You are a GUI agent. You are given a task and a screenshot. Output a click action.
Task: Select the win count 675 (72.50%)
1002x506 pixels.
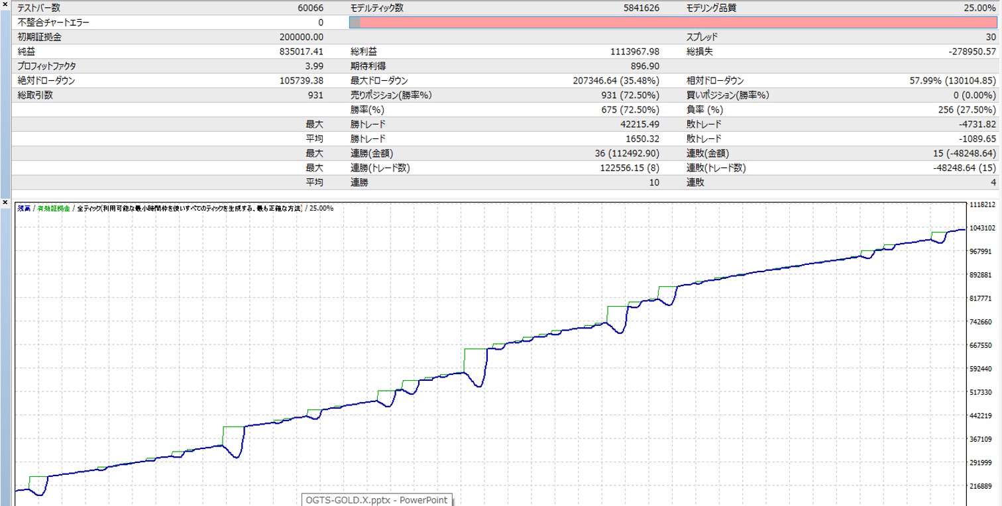click(630, 110)
